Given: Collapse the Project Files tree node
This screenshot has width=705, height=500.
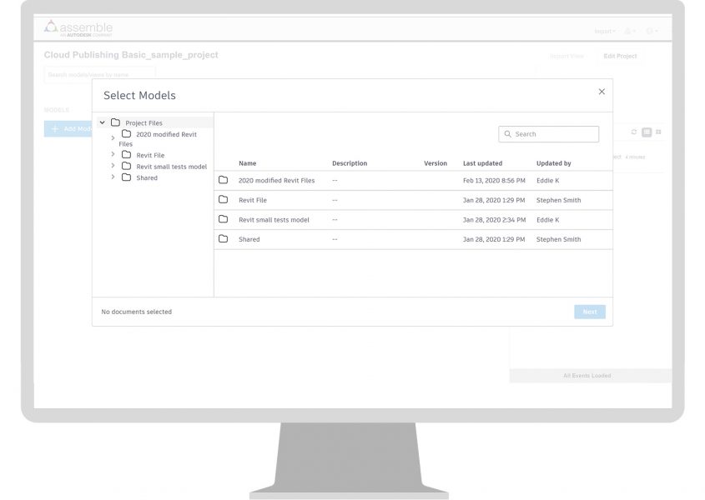Looking at the screenshot, I should click(x=103, y=122).
